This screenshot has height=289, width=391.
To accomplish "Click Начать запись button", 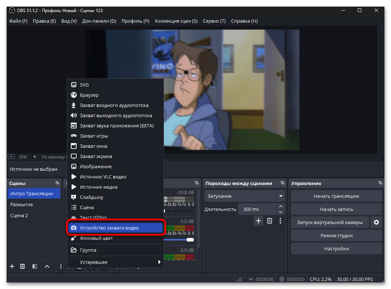I will 336,209.
